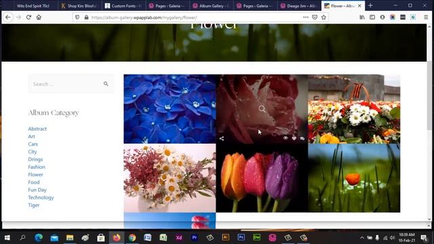Viewport: 434px width, 244px height.
Task: Open Adobe Photoshop from taskbar
Action: [241, 237]
